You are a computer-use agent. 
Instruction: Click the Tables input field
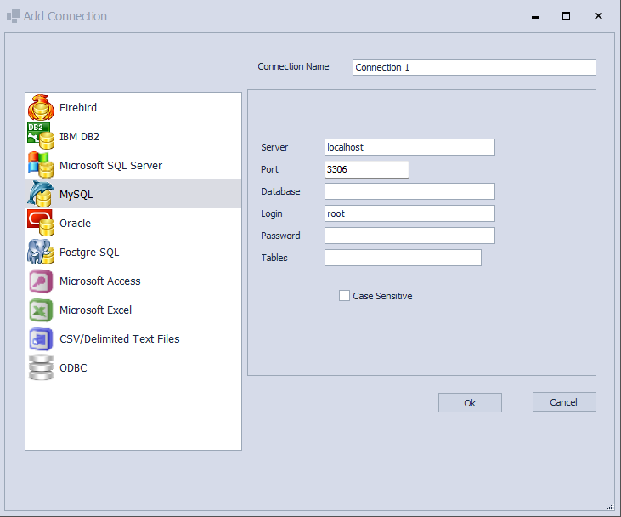(x=403, y=258)
